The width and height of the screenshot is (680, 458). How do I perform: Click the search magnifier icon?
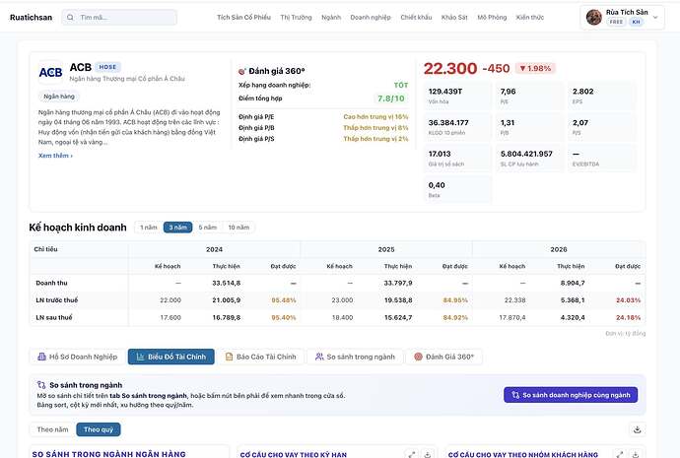pyautogui.click(x=70, y=18)
